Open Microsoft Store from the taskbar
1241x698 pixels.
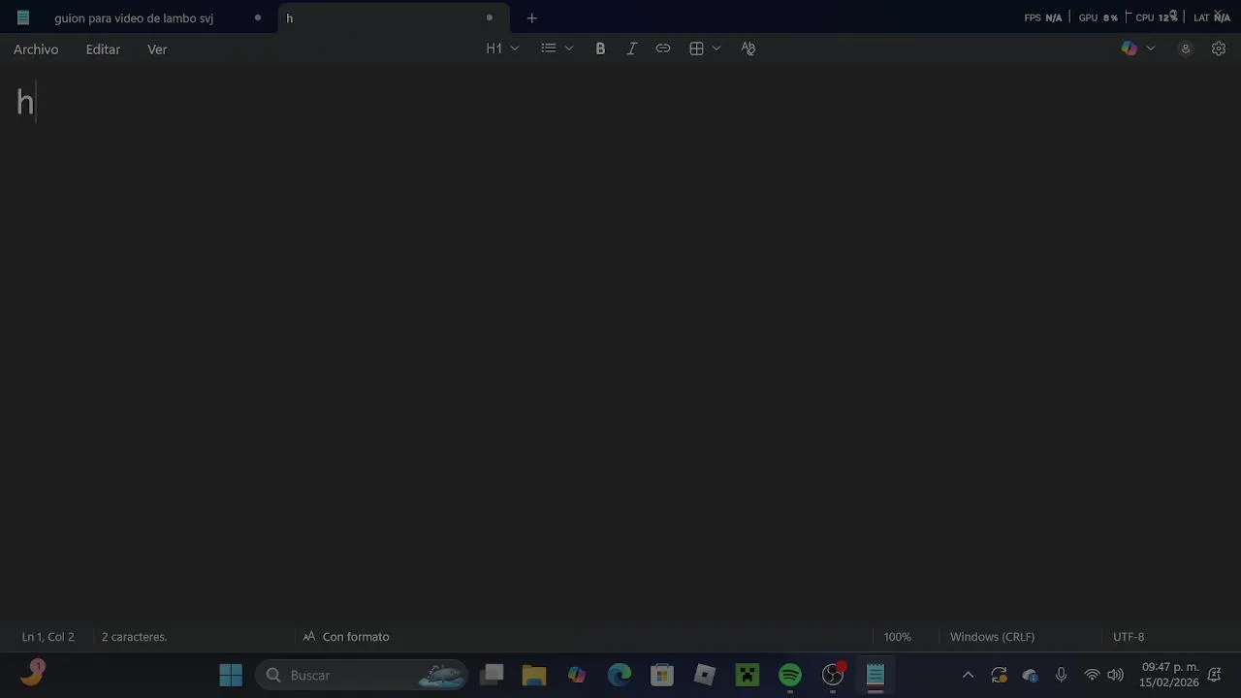(662, 675)
